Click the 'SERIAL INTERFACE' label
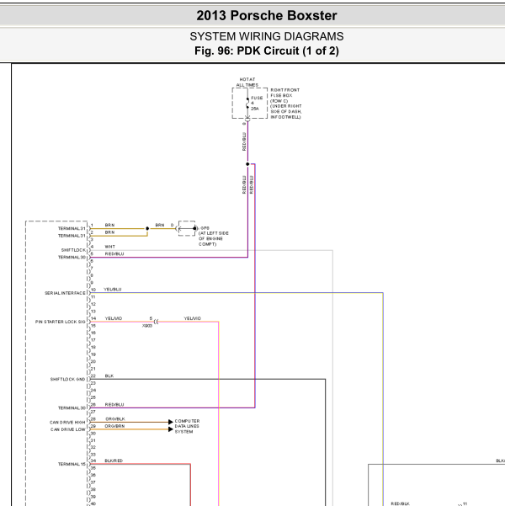 [x=65, y=293]
